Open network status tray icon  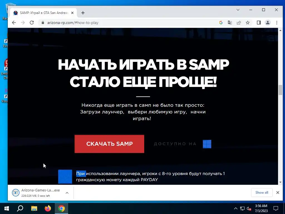tap(242, 208)
